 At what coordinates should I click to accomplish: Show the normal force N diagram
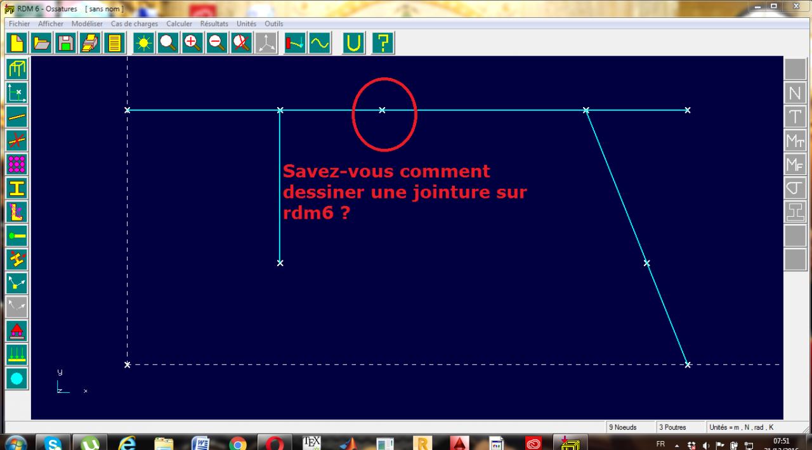coord(795,94)
